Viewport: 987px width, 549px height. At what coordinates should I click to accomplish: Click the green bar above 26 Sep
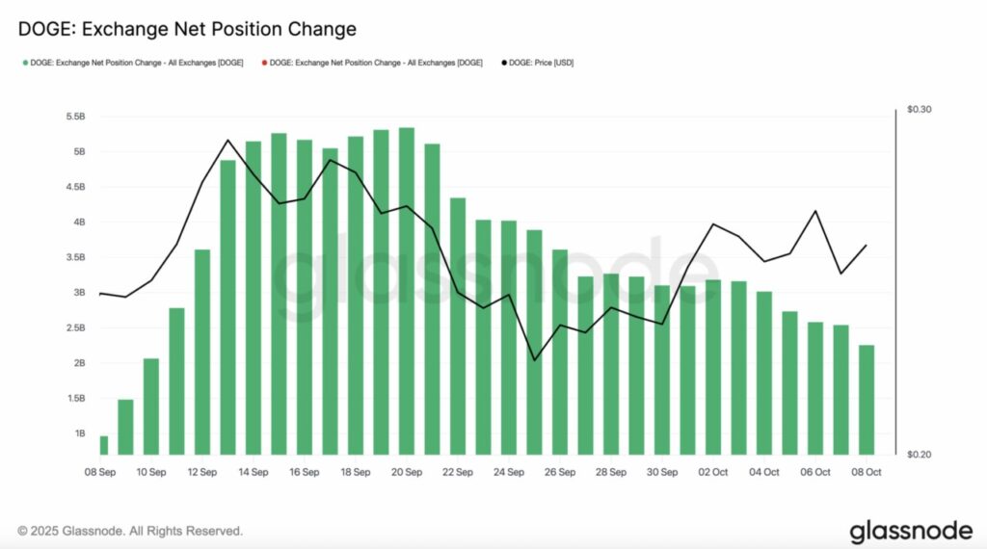[560, 352]
